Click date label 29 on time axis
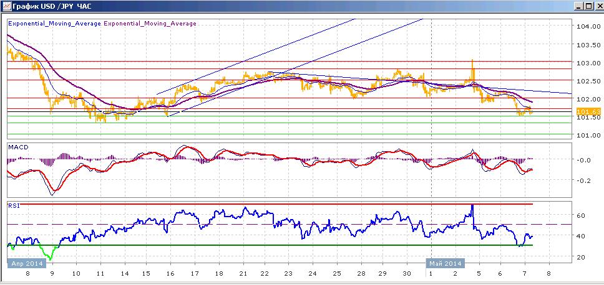This screenshot has width=604, height=285. pyautogui.click(x=383, y=274)
